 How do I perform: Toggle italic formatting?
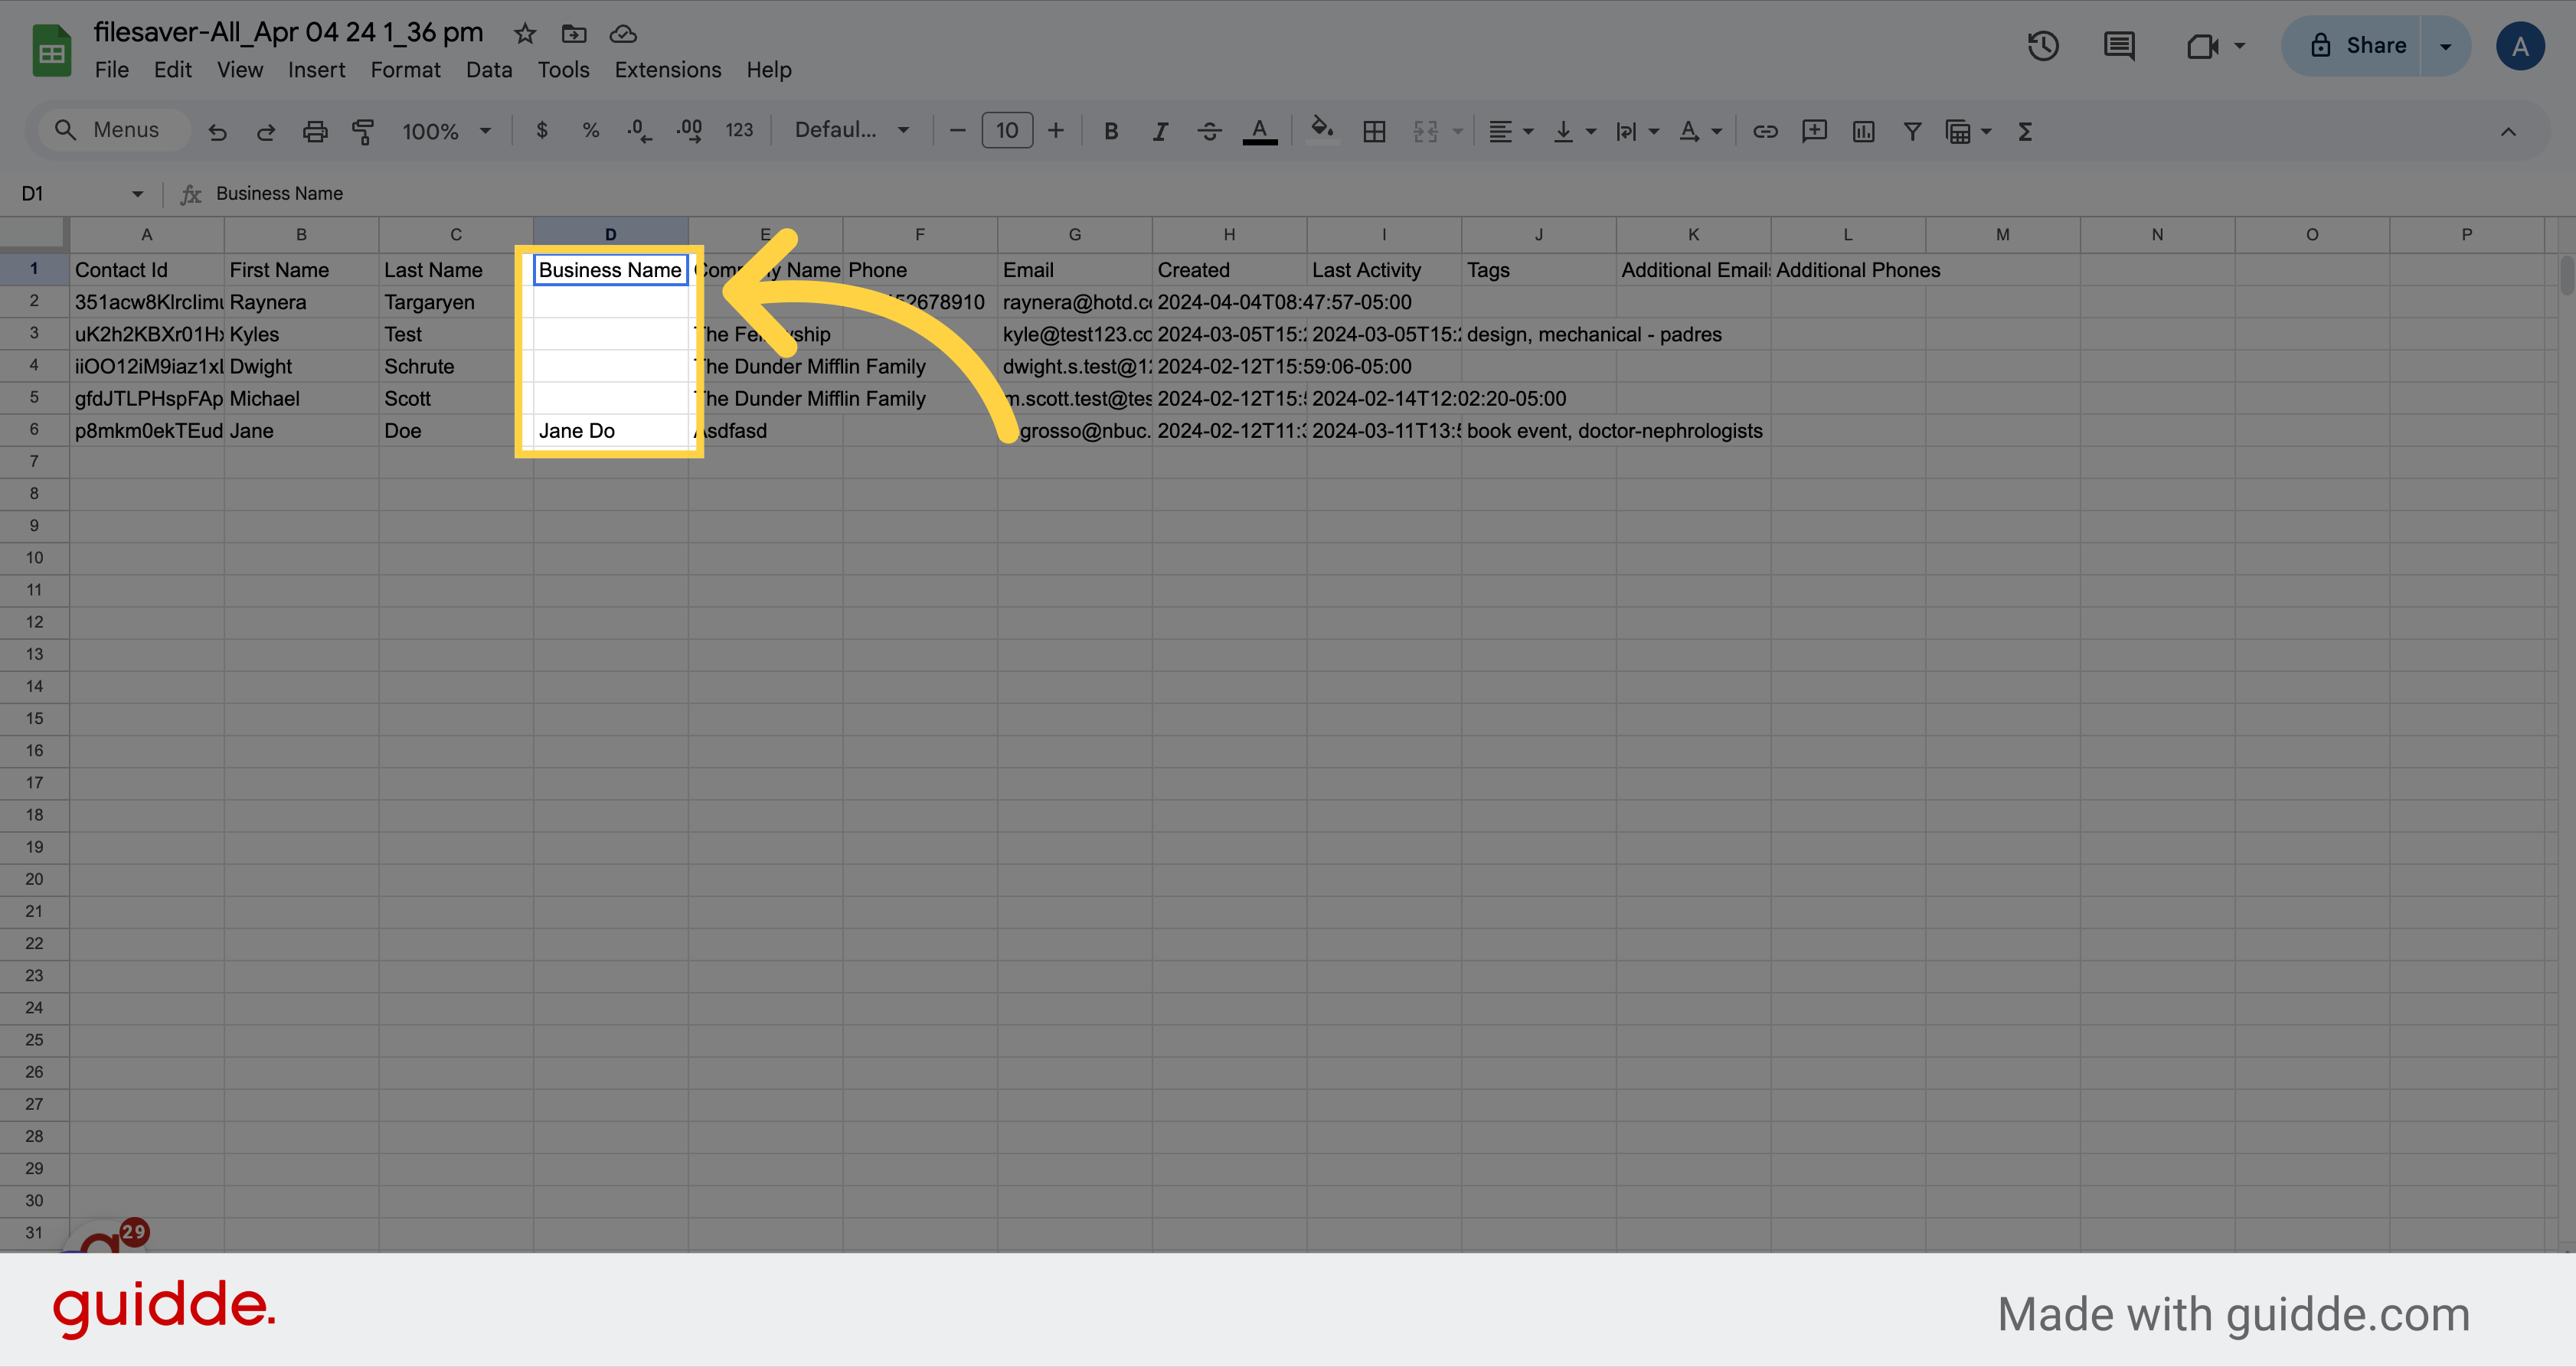(x=1160, y=131)
